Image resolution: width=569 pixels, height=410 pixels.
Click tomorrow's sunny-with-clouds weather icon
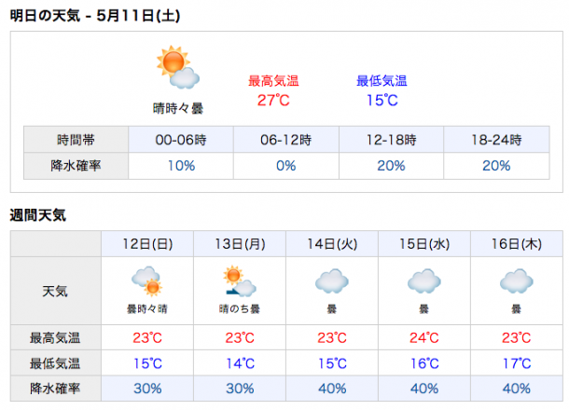click(x=178, y=67)
